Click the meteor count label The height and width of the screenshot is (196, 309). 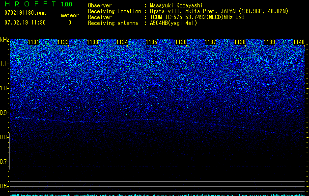pyautogui.click(x=70, y=15)
